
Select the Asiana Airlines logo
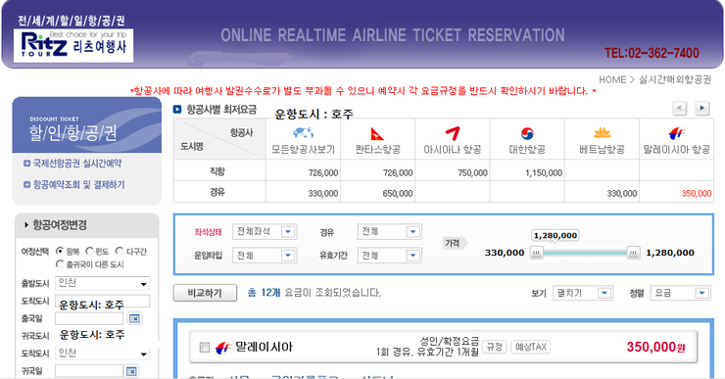[x=453, y=133]
